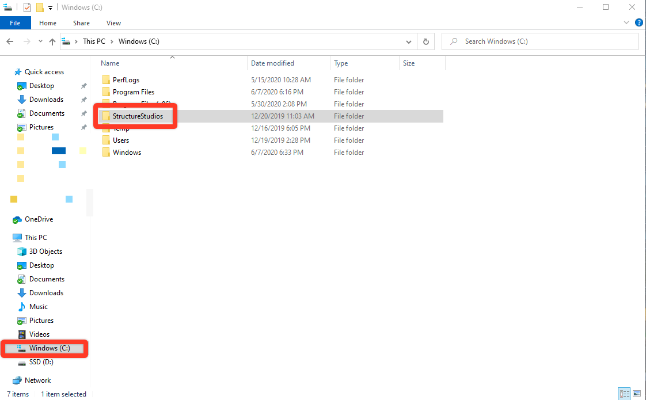
Task: Switch to large thumbnail view using the status bar icon
Action: tap(637, 394)
